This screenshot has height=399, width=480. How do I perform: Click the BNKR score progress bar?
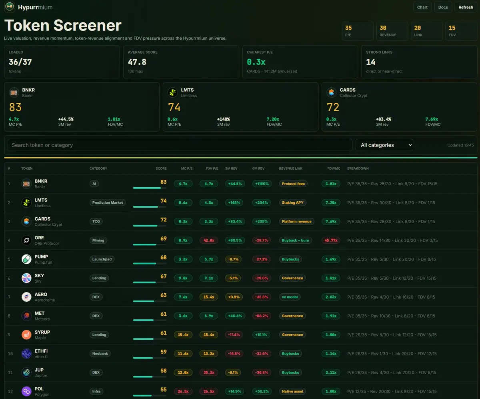(x=150, y=188)
